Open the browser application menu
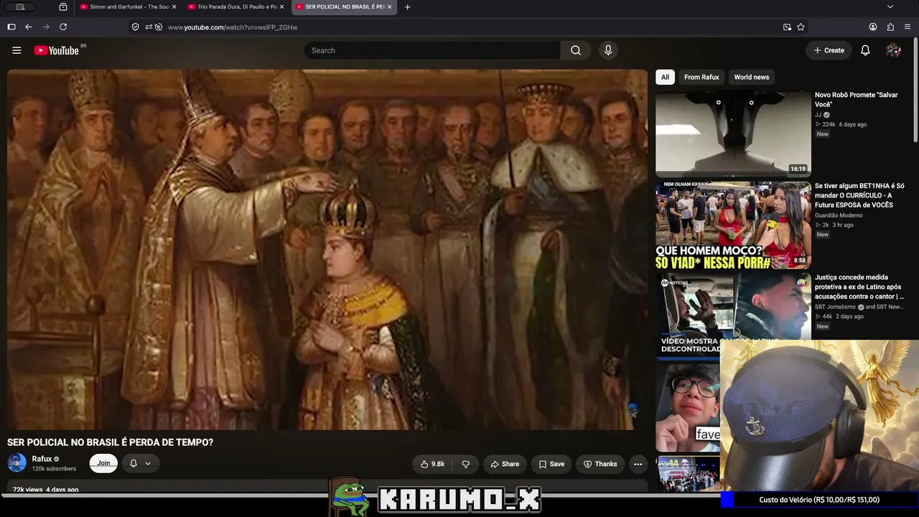 (908, 27)
